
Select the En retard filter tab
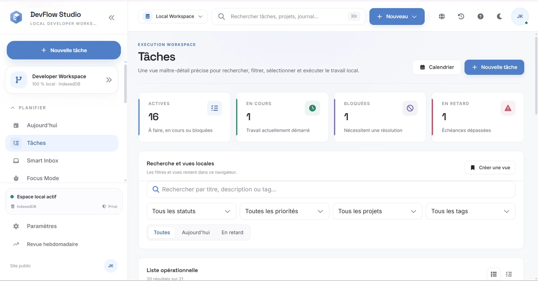pyautogui.click(x=232, y=232)
